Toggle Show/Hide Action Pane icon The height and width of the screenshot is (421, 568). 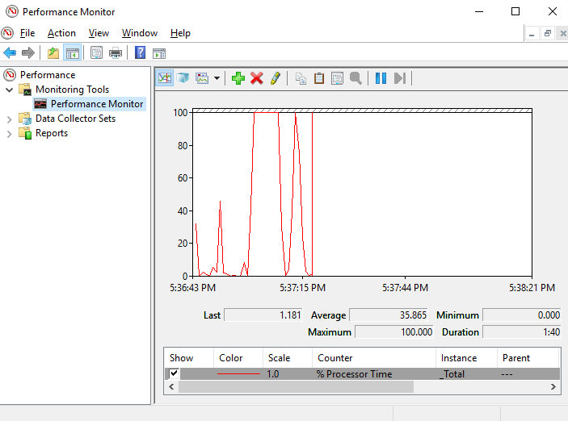(x=159, y=53)
